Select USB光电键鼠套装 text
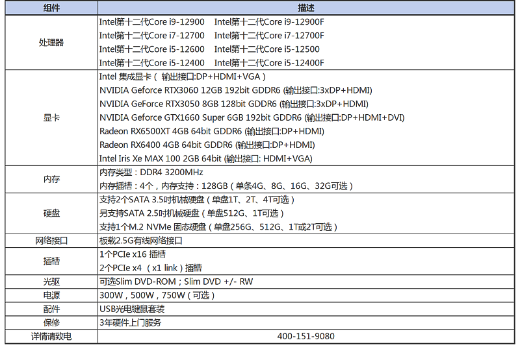520x349 pixels. click(132, 309)
